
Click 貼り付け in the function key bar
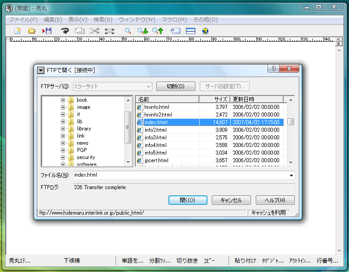pyautogui.click(x=245, y=261)
